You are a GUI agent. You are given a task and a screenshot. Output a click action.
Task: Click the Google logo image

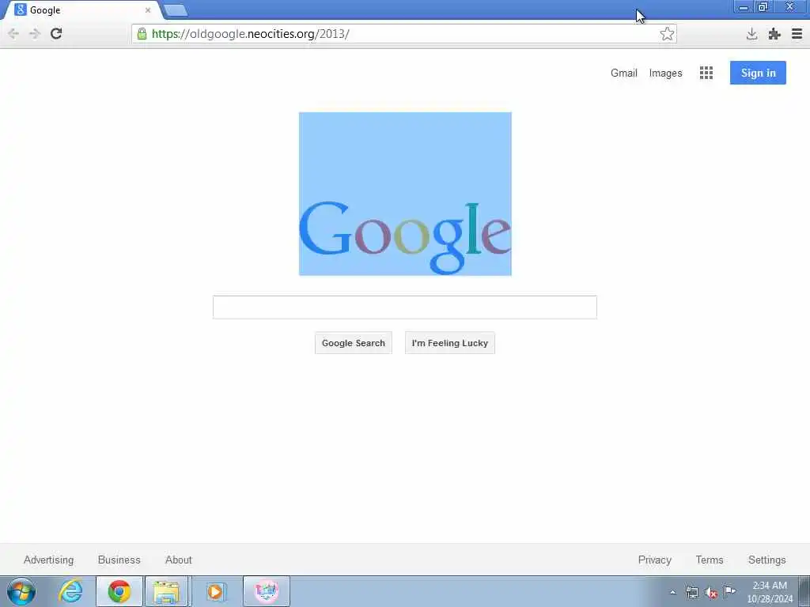pos(405,194)
